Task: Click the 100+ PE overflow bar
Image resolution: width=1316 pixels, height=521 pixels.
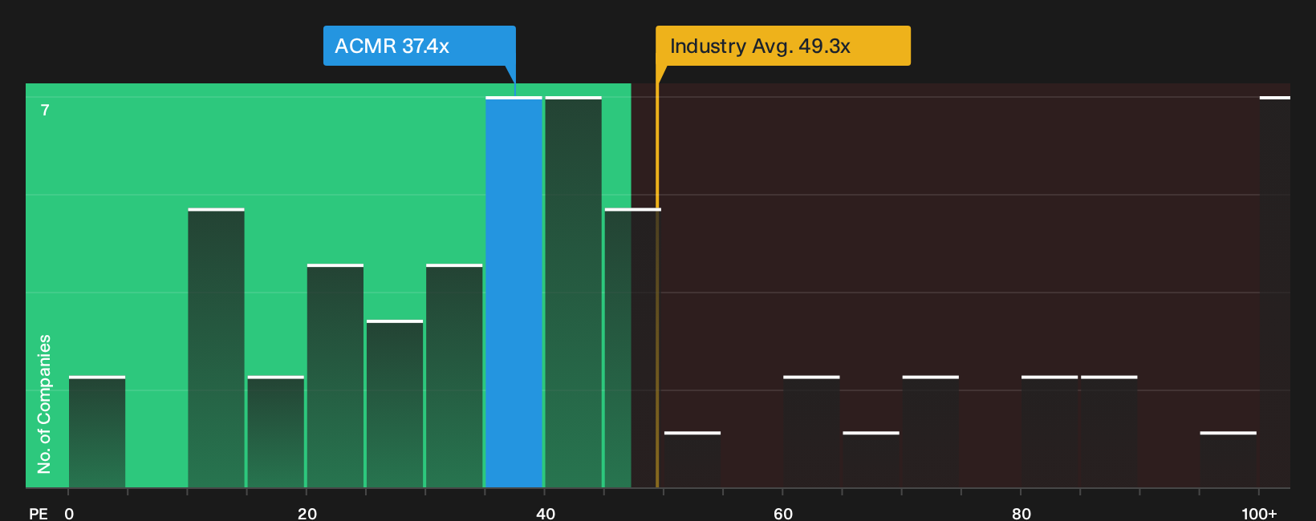Action: coord(1275,292)
